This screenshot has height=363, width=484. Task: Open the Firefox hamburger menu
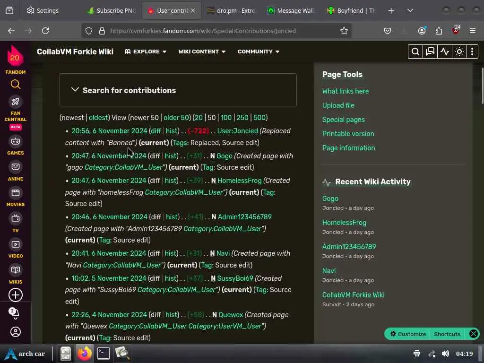473,31
